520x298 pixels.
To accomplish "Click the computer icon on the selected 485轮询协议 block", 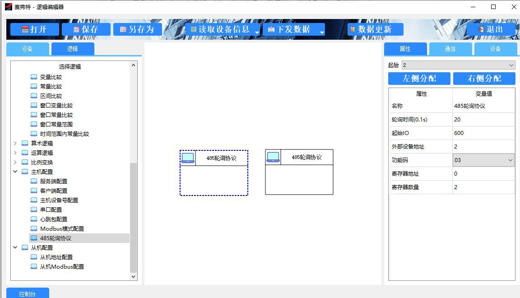I will [x=188, y=158].
